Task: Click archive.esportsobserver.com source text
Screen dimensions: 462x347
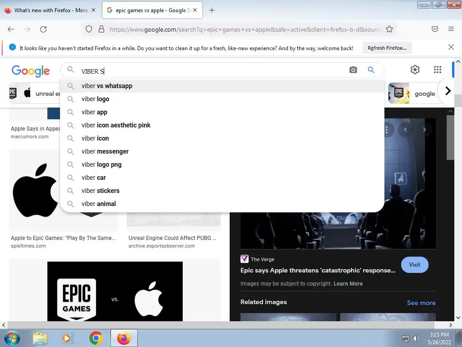Action: click(162, 246)
